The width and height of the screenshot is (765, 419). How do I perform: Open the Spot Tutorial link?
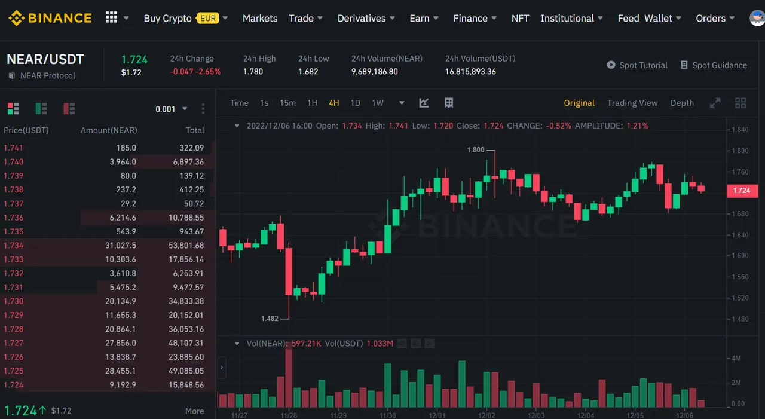click(x=643, y=65)
